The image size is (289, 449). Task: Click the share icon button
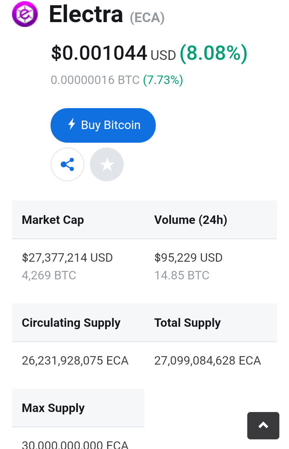[x=67, y=164]
